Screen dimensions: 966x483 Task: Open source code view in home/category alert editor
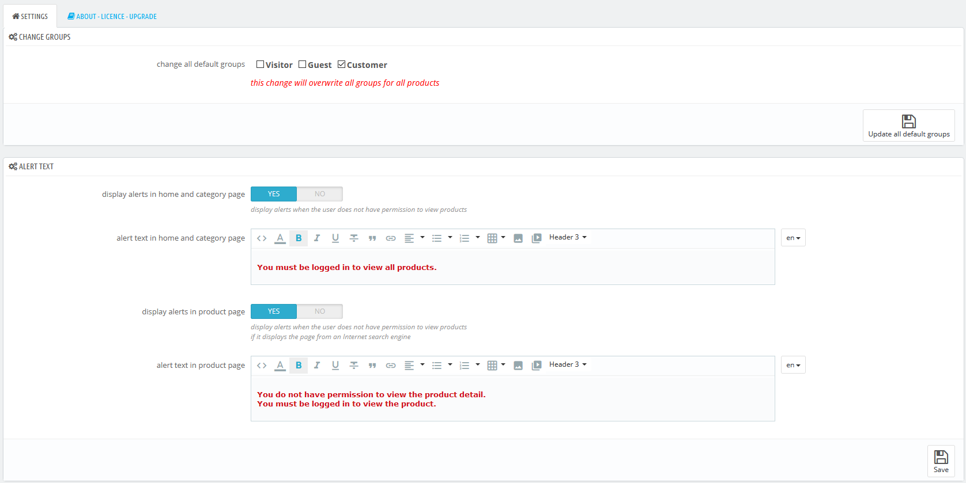pos(262,238)
